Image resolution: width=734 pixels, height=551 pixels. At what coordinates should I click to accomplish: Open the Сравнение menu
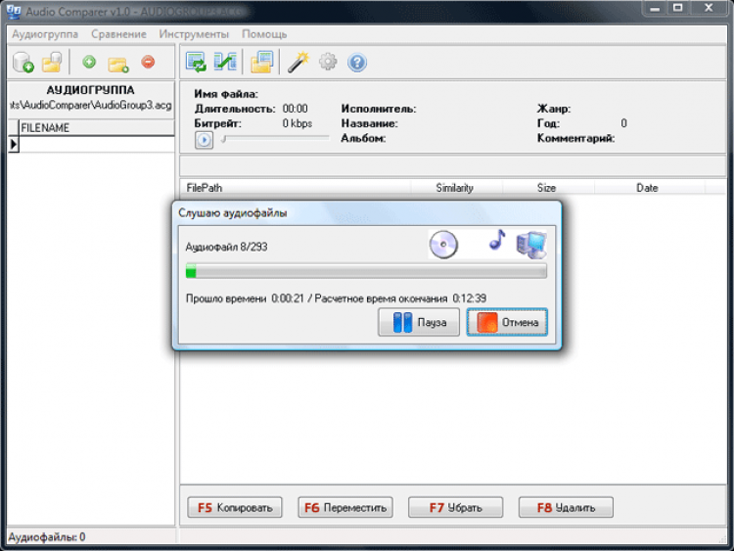118,34
